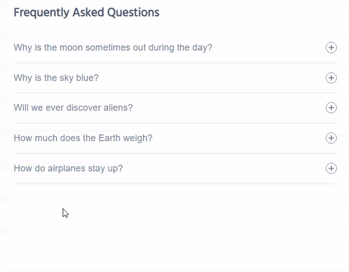This screenshot has width=349, height=272.
Task: Click the word 'Frequently' in the page title
Action: (42, 13)
